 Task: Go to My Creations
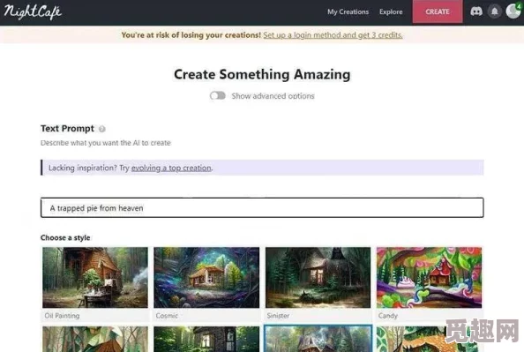click(x=348, y=11)
